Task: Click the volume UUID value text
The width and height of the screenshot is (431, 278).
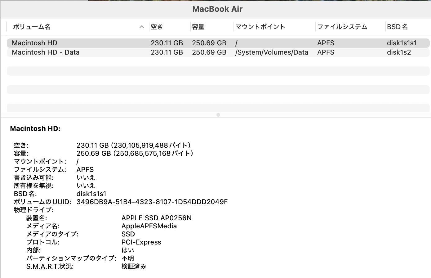Action: 152,202
